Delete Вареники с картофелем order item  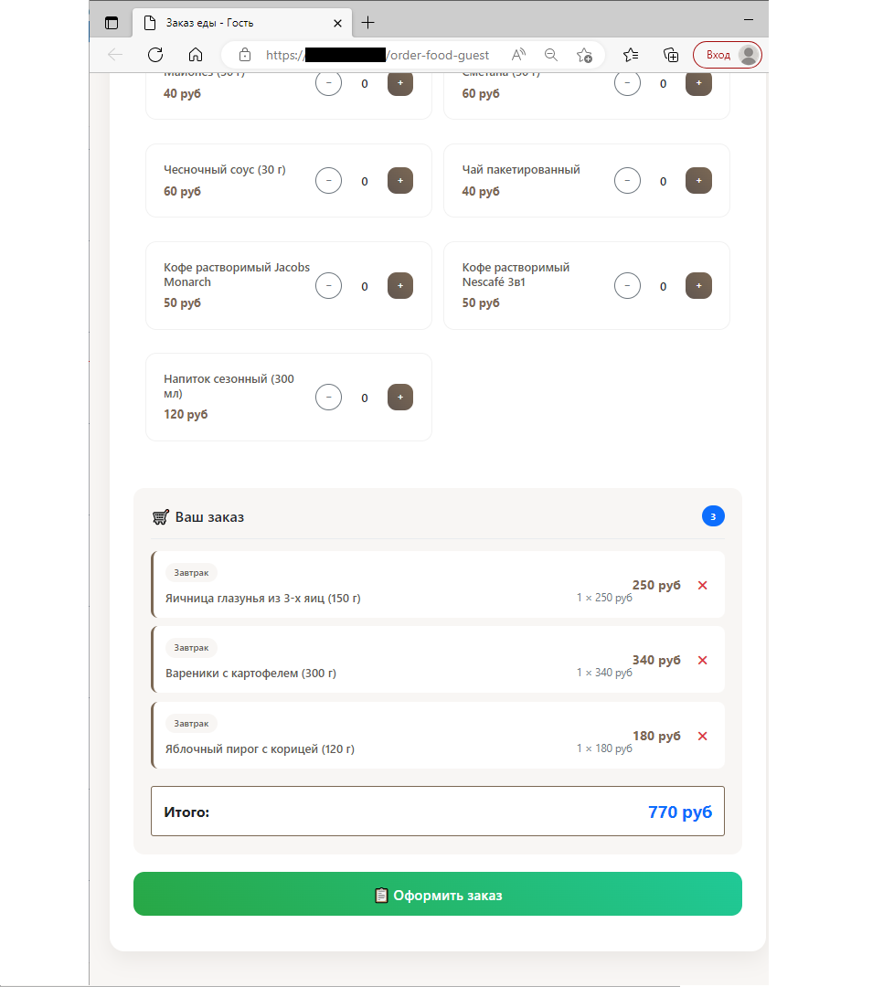pos(702,660)
